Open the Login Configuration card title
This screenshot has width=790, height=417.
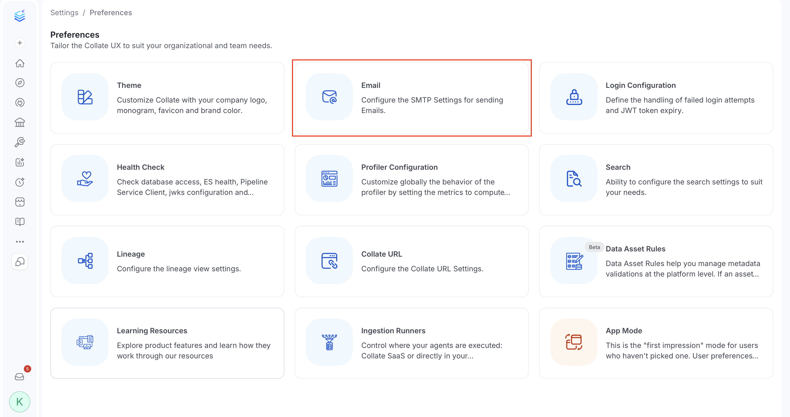pos(641,85)
